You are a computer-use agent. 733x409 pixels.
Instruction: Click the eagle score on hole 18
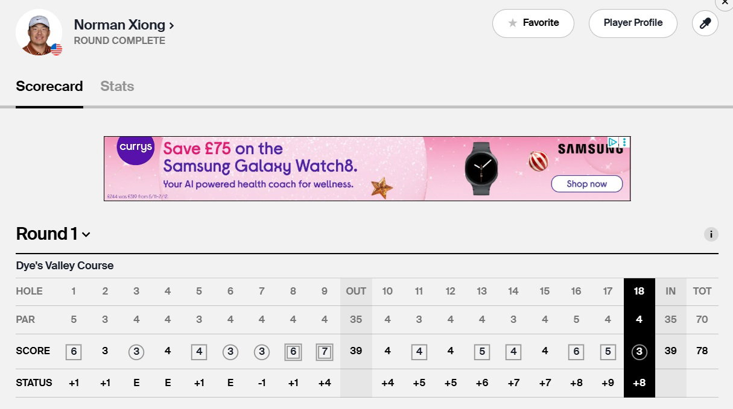coord(639,351)
